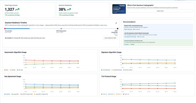Toggle the TLS 1.1 legend entry
196x103 pixels.
coord(119,94)
